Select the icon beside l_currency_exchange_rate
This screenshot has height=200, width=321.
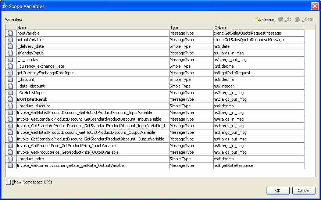pos(11,66)
